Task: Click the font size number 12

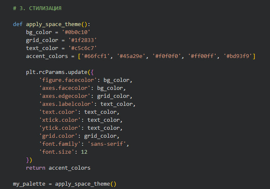Action: pos(84,152)
